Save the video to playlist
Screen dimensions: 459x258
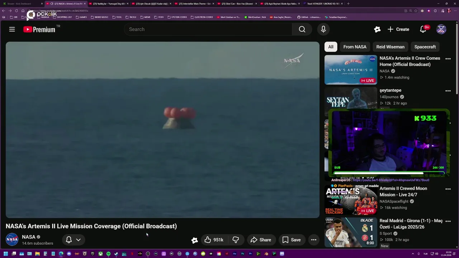(292, 240)
